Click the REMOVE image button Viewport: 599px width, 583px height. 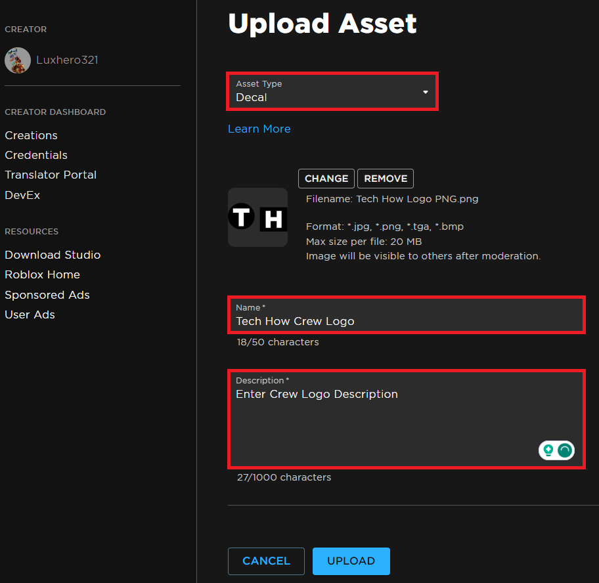386,179
